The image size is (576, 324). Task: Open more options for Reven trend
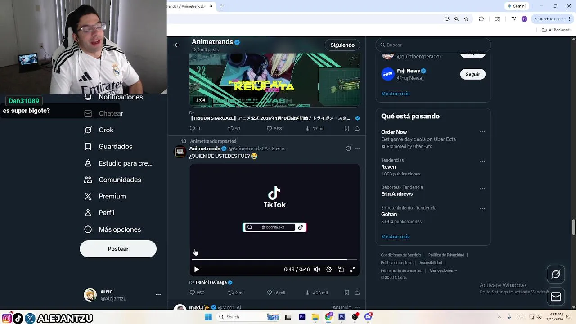(482, 161)
